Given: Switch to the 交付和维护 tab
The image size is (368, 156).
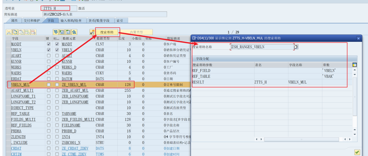Looking at the screenshot, I should 32,21.
